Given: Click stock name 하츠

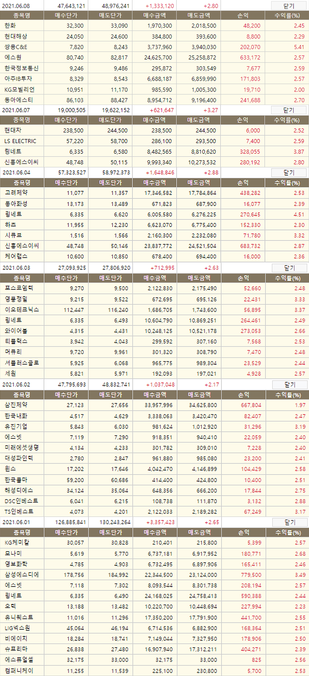Looking at the screenshot, I should 11,225.
